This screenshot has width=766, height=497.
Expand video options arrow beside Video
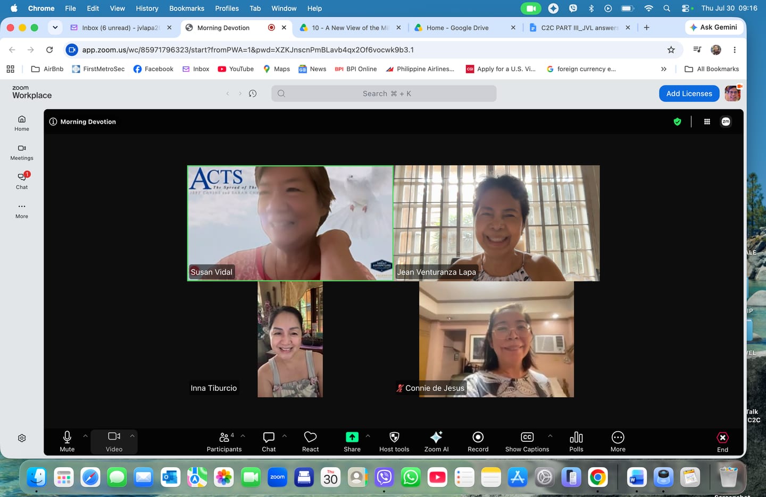[132, 436]
